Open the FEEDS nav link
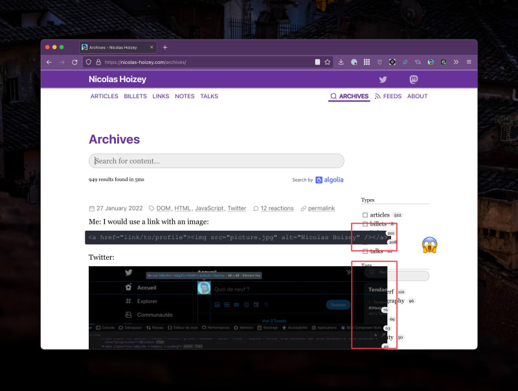 click(x=388, y=96)
